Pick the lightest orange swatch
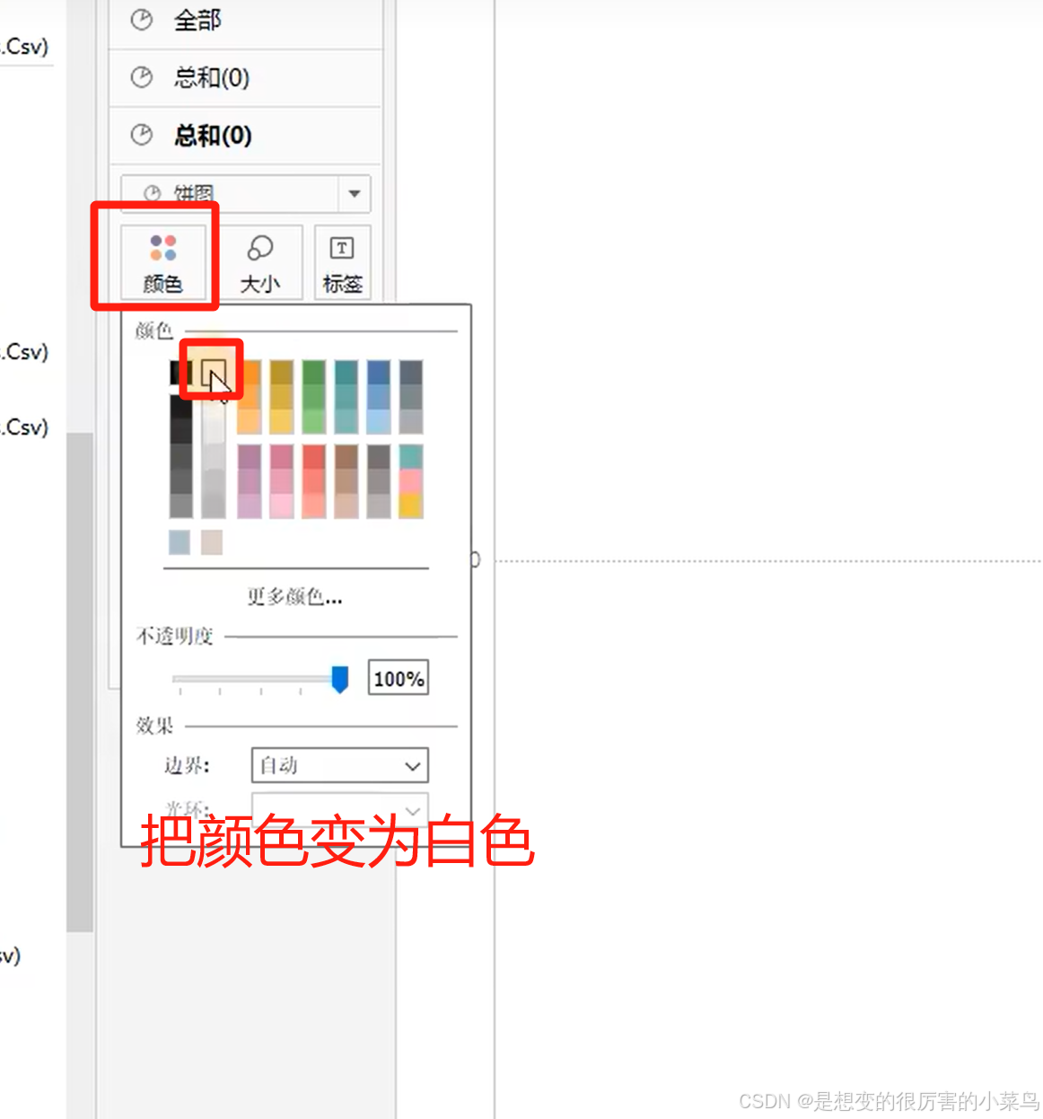This screenshot has height=1119, width=1043. click(250, 421)
